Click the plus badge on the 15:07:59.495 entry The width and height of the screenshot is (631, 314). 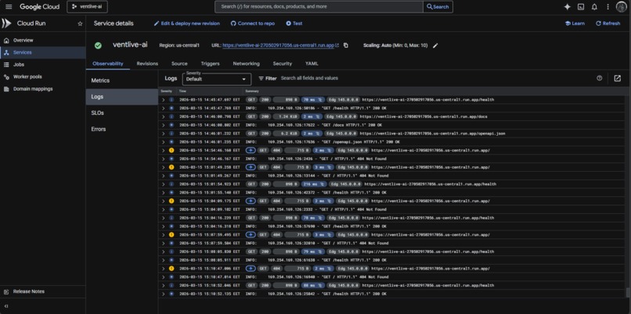tap(251, 235)
